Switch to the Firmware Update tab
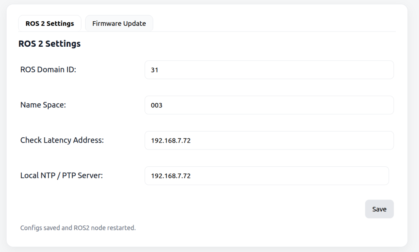 tap(119, 23)
